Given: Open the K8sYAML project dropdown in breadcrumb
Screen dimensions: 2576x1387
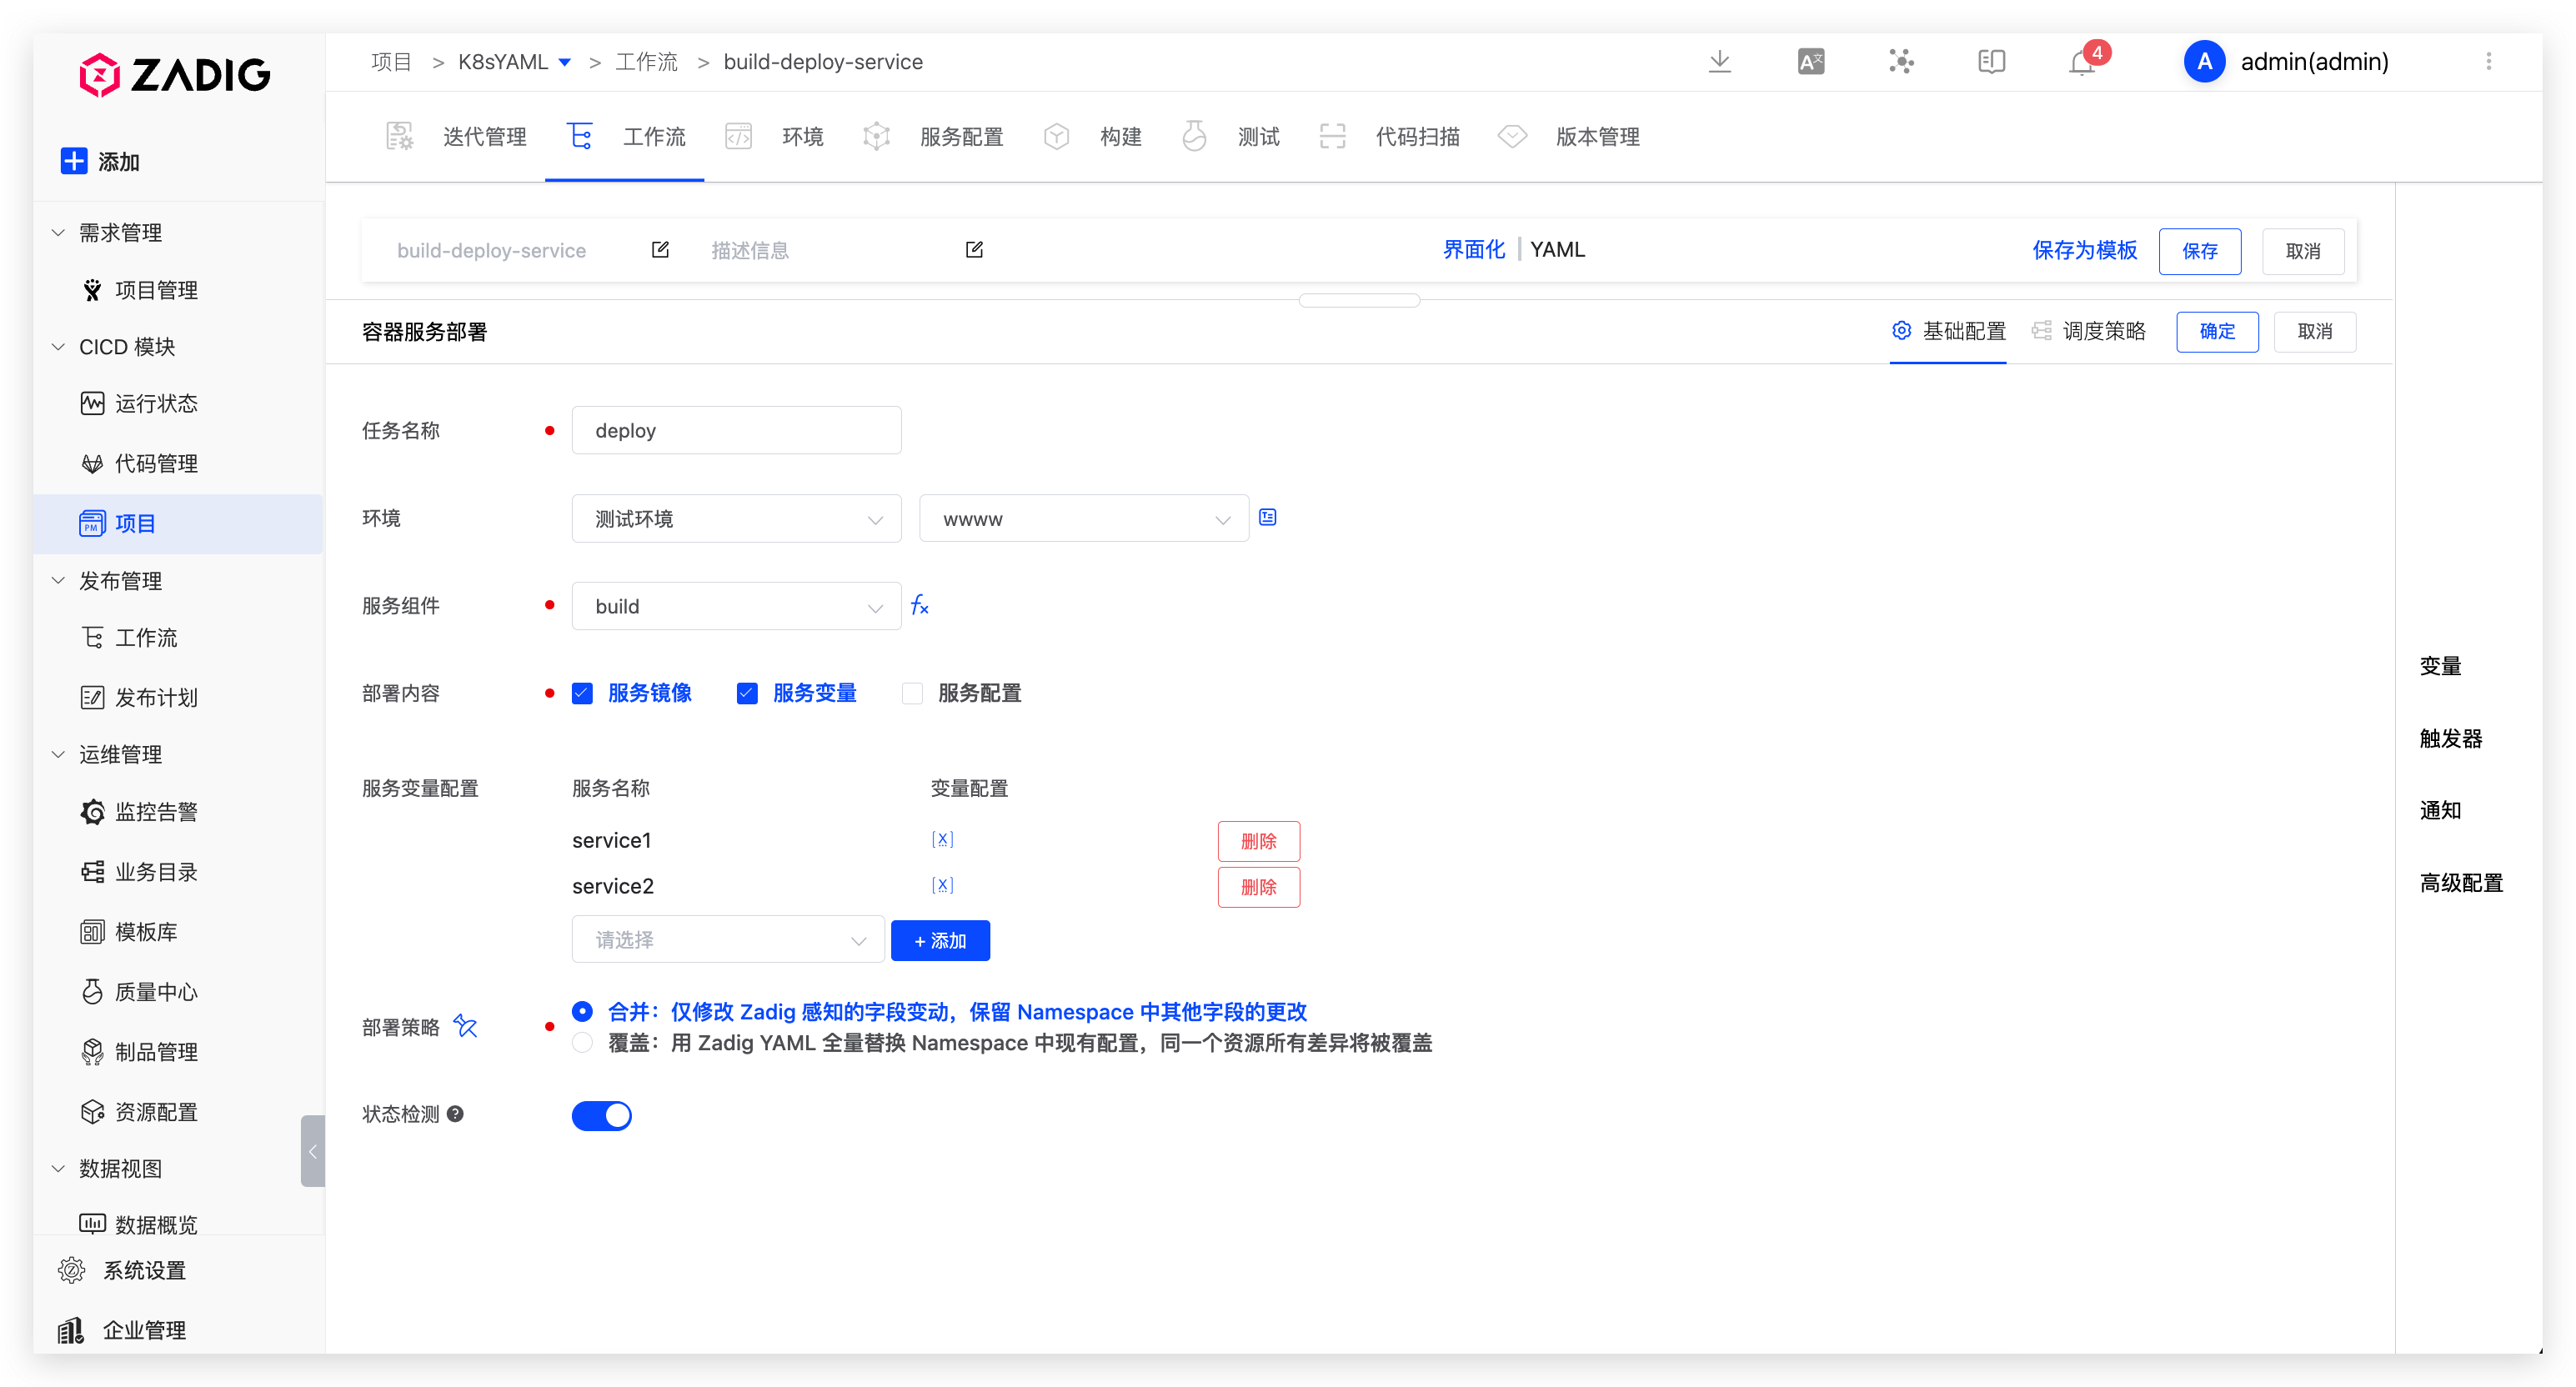Looking at the screenshot, I should click(x=514, y=62).
